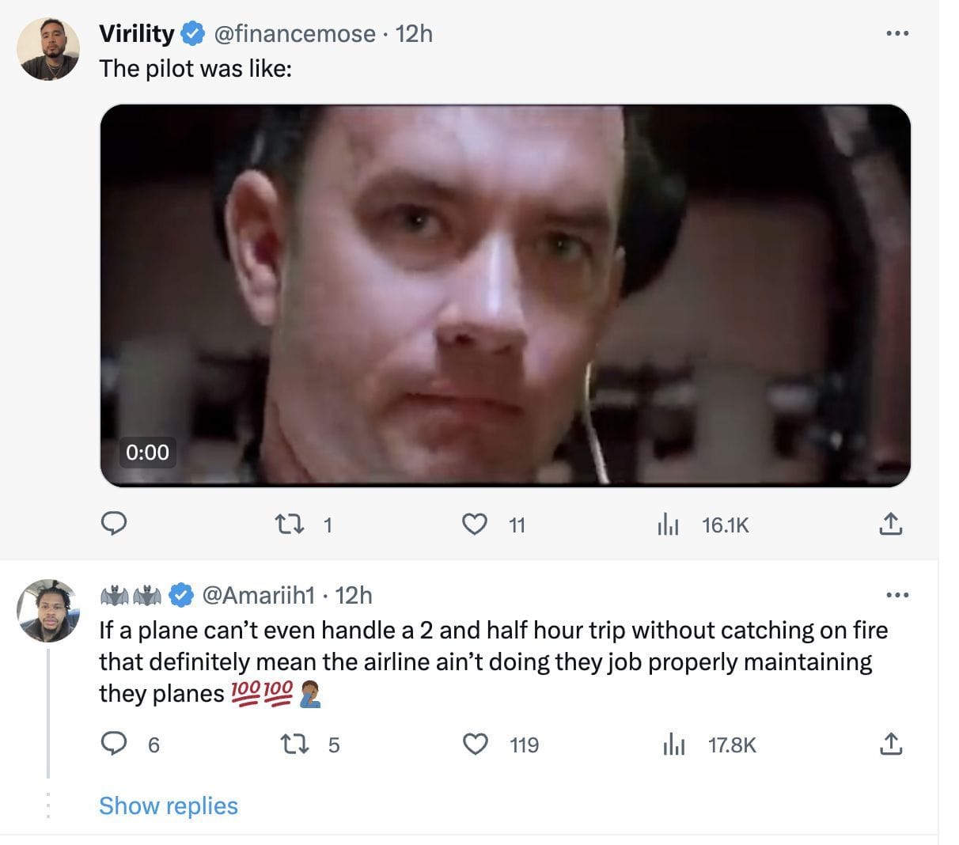Play the video in the Virility tweet
959x845 pixels.
tap(505, 294)
